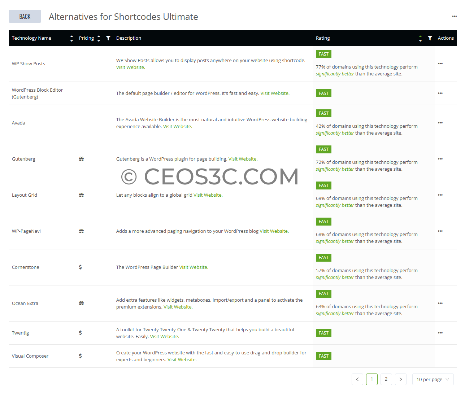Click the free gift icon for Gutenberg
The width and height of the screenshot is (465, 393).
click(x=81, y=159)
